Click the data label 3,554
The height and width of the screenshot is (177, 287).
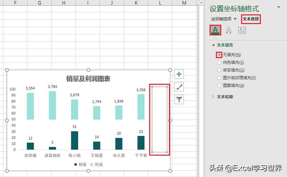click(x=30, y=88)
